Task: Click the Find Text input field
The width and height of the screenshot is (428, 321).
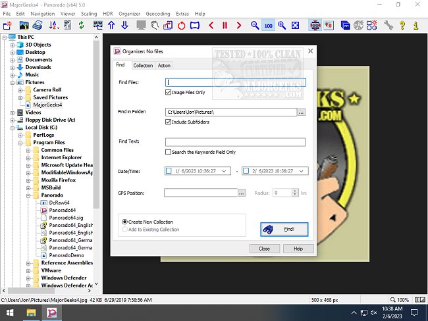Action: 235,142
